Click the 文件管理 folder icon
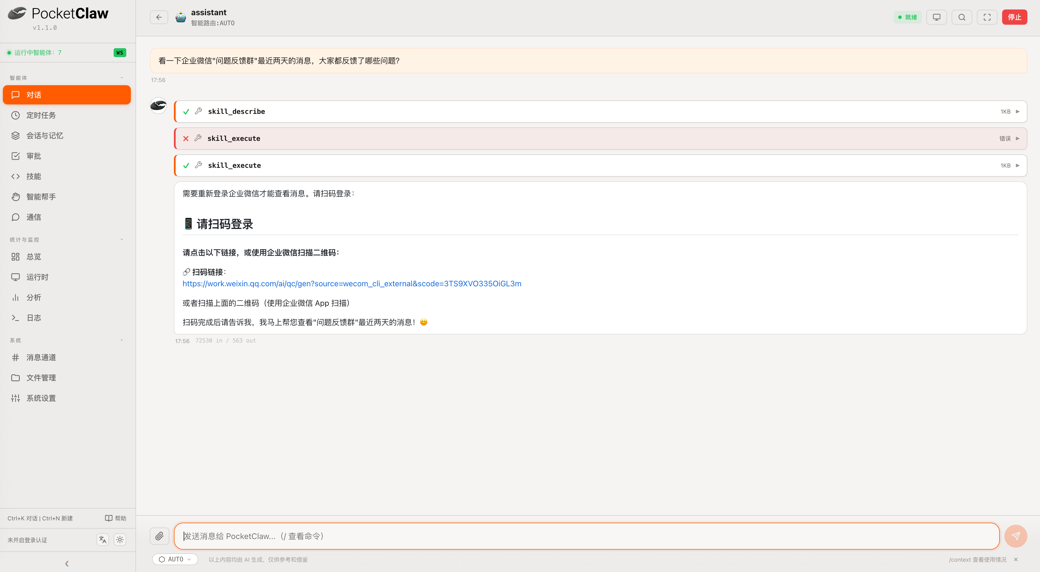Screen dimensions: 1040x572 pos(15,378)
